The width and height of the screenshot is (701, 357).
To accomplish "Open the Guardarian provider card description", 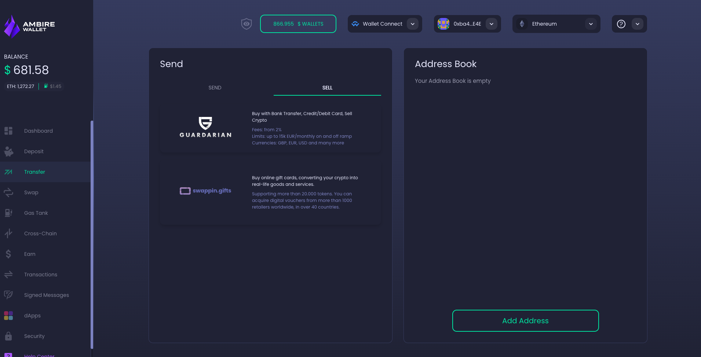I will click(302, 117).
